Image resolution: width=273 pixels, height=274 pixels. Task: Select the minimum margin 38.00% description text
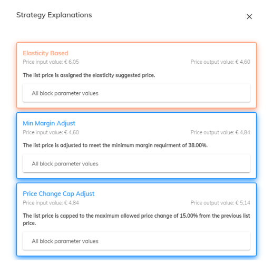click(x=115, y=145)
